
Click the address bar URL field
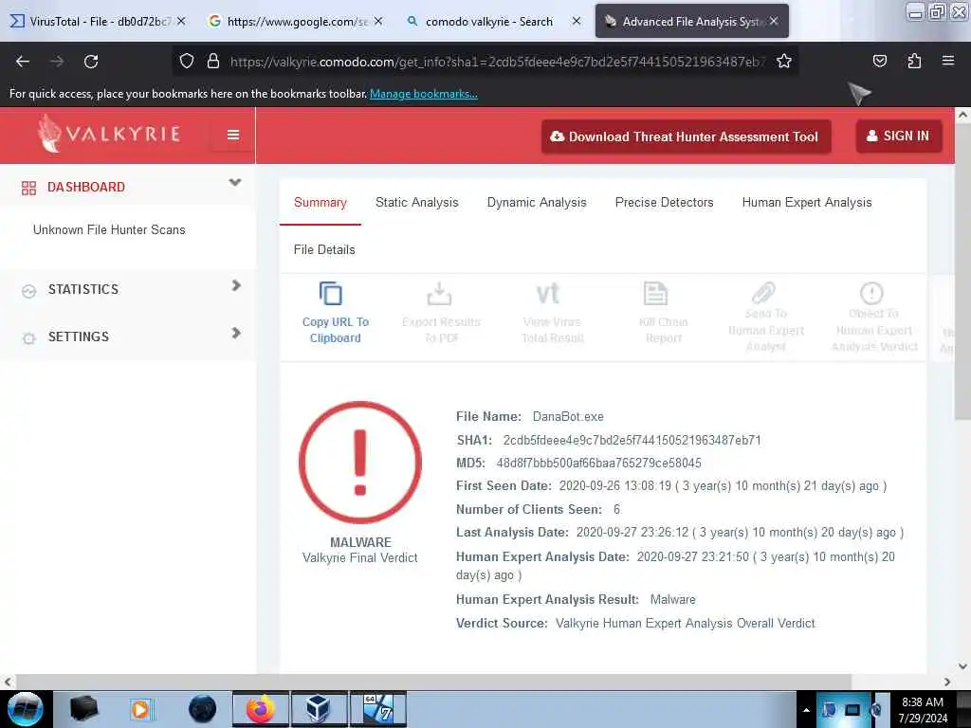click(497, 62)
